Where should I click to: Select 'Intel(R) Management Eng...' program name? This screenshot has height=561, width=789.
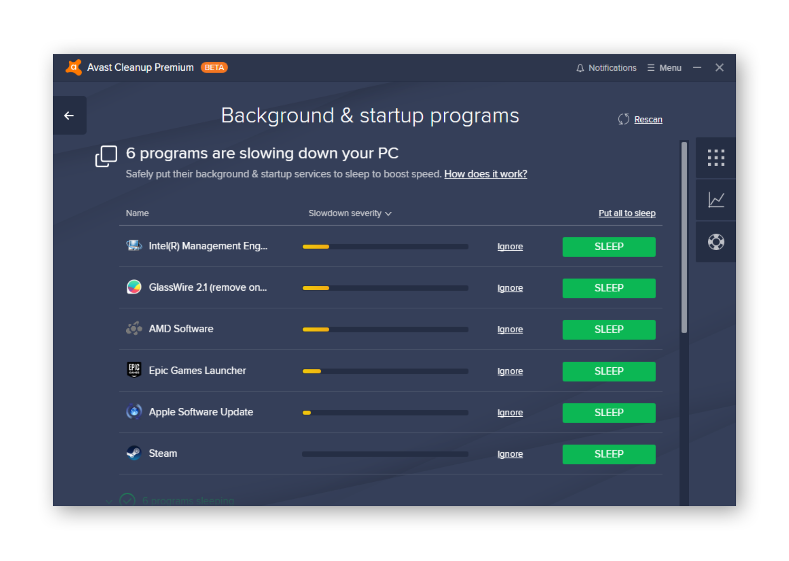pyautogui.click(x=208, y=246)
